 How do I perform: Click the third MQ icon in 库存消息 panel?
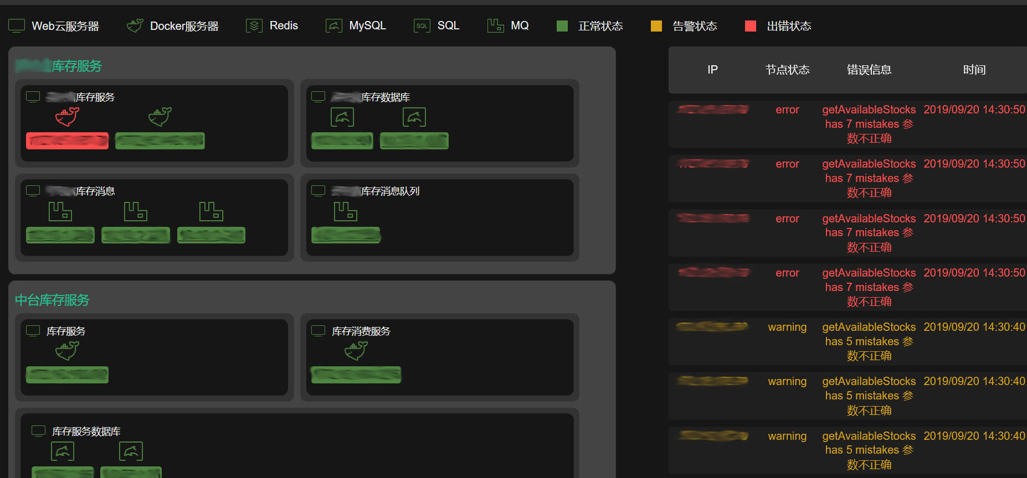[x=211, y=211]
